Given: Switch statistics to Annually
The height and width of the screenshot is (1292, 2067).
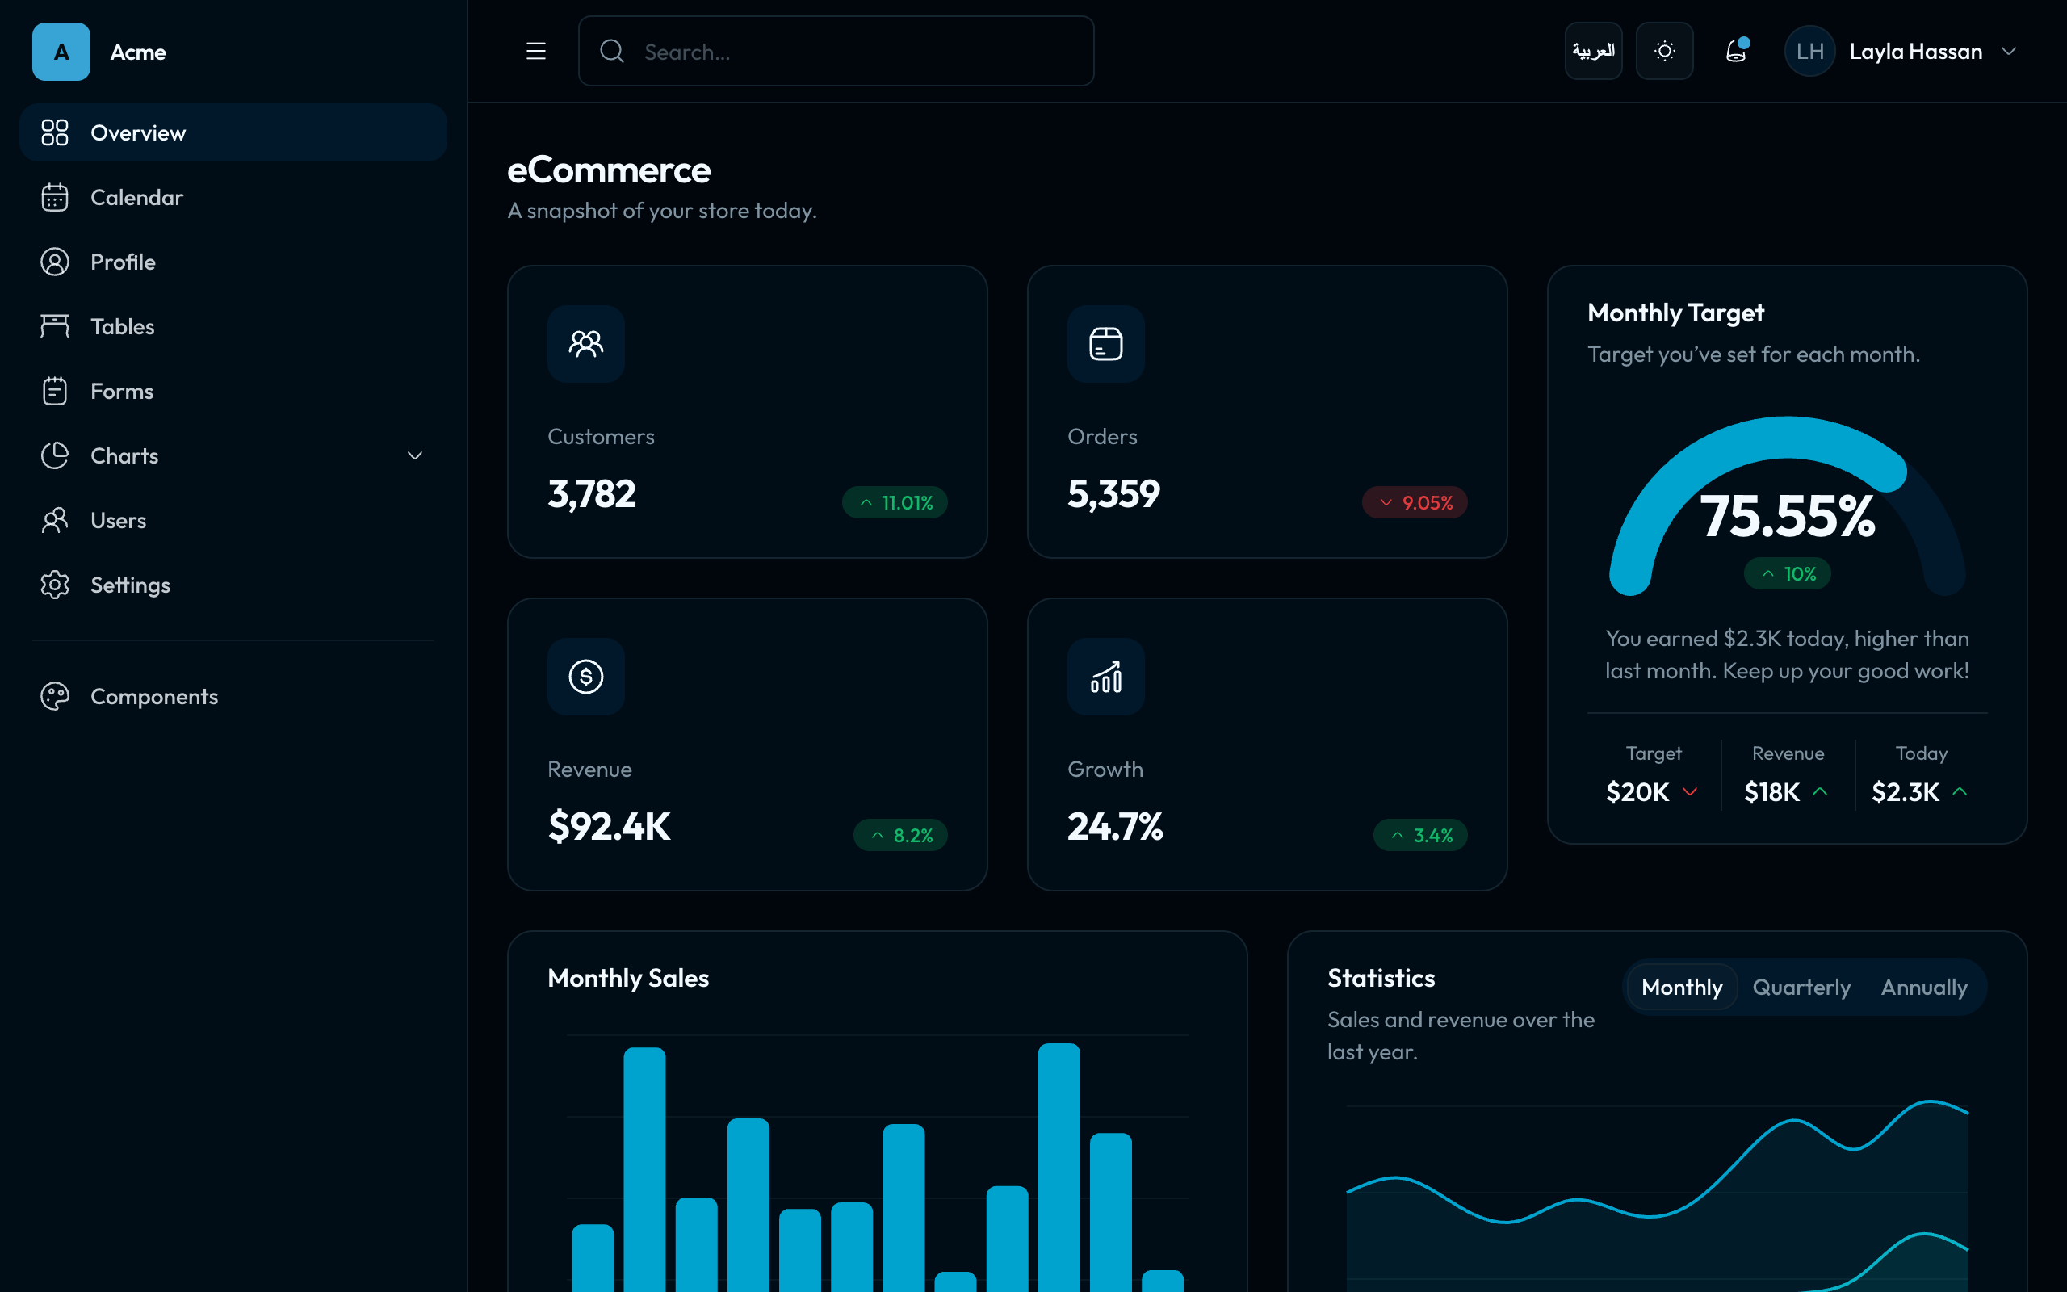Looking at the screenshot, I should point(1923,987).
